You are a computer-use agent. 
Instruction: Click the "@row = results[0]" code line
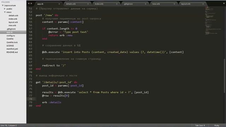click(56, 96)
